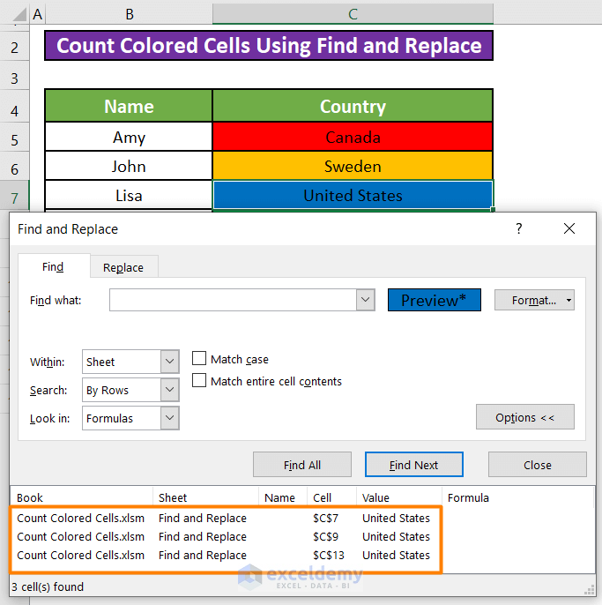602x605 pixels.
Task: Close the Find and Replace dialog with X
Action: 569,228
